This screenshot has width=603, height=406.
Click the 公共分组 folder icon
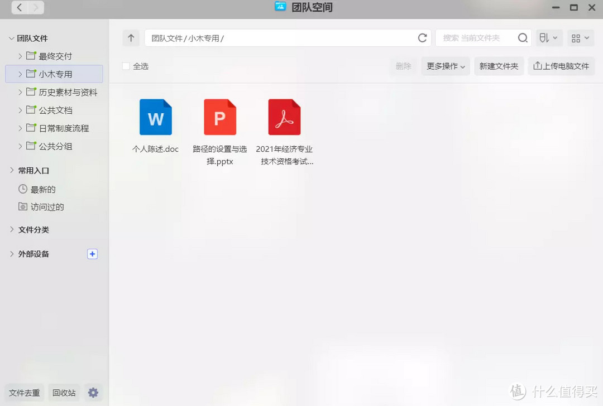point(31,146)
